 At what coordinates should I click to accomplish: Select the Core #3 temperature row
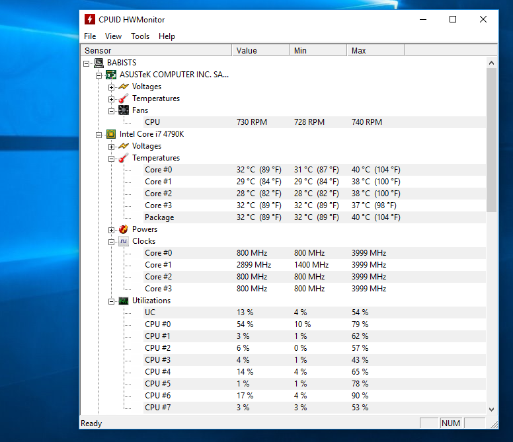point(315,205)
